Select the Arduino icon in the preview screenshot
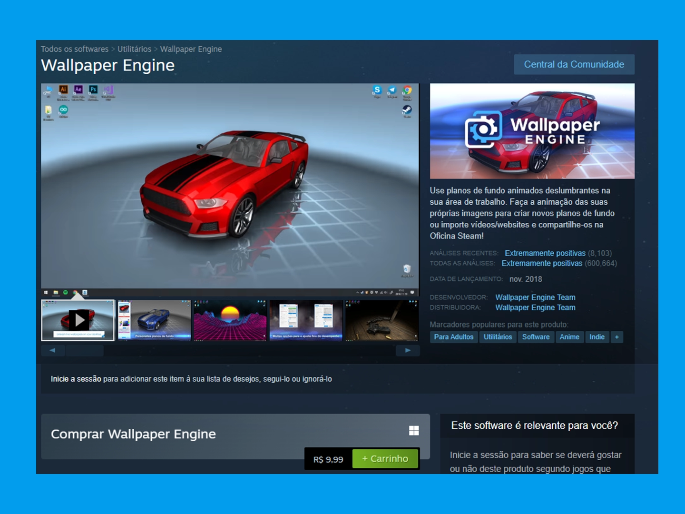 coord(64,109)
